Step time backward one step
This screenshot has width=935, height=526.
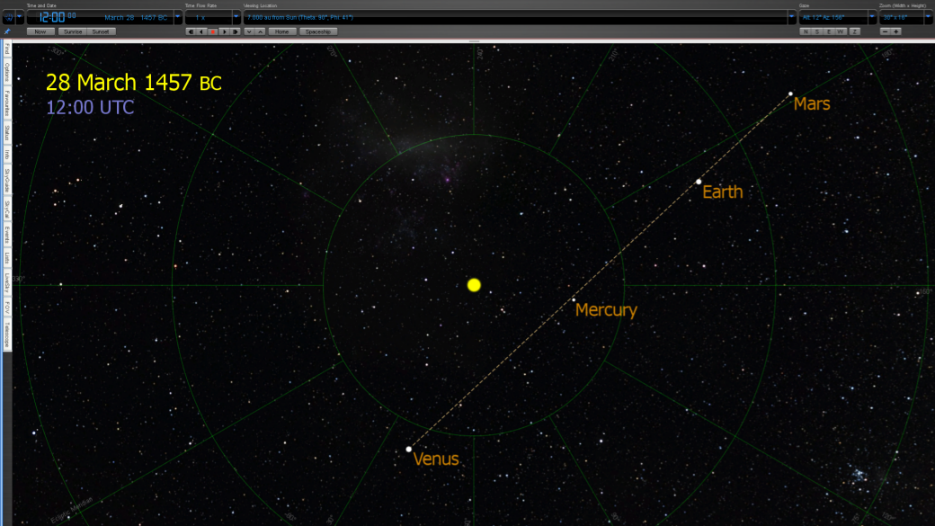coord(191,31)
